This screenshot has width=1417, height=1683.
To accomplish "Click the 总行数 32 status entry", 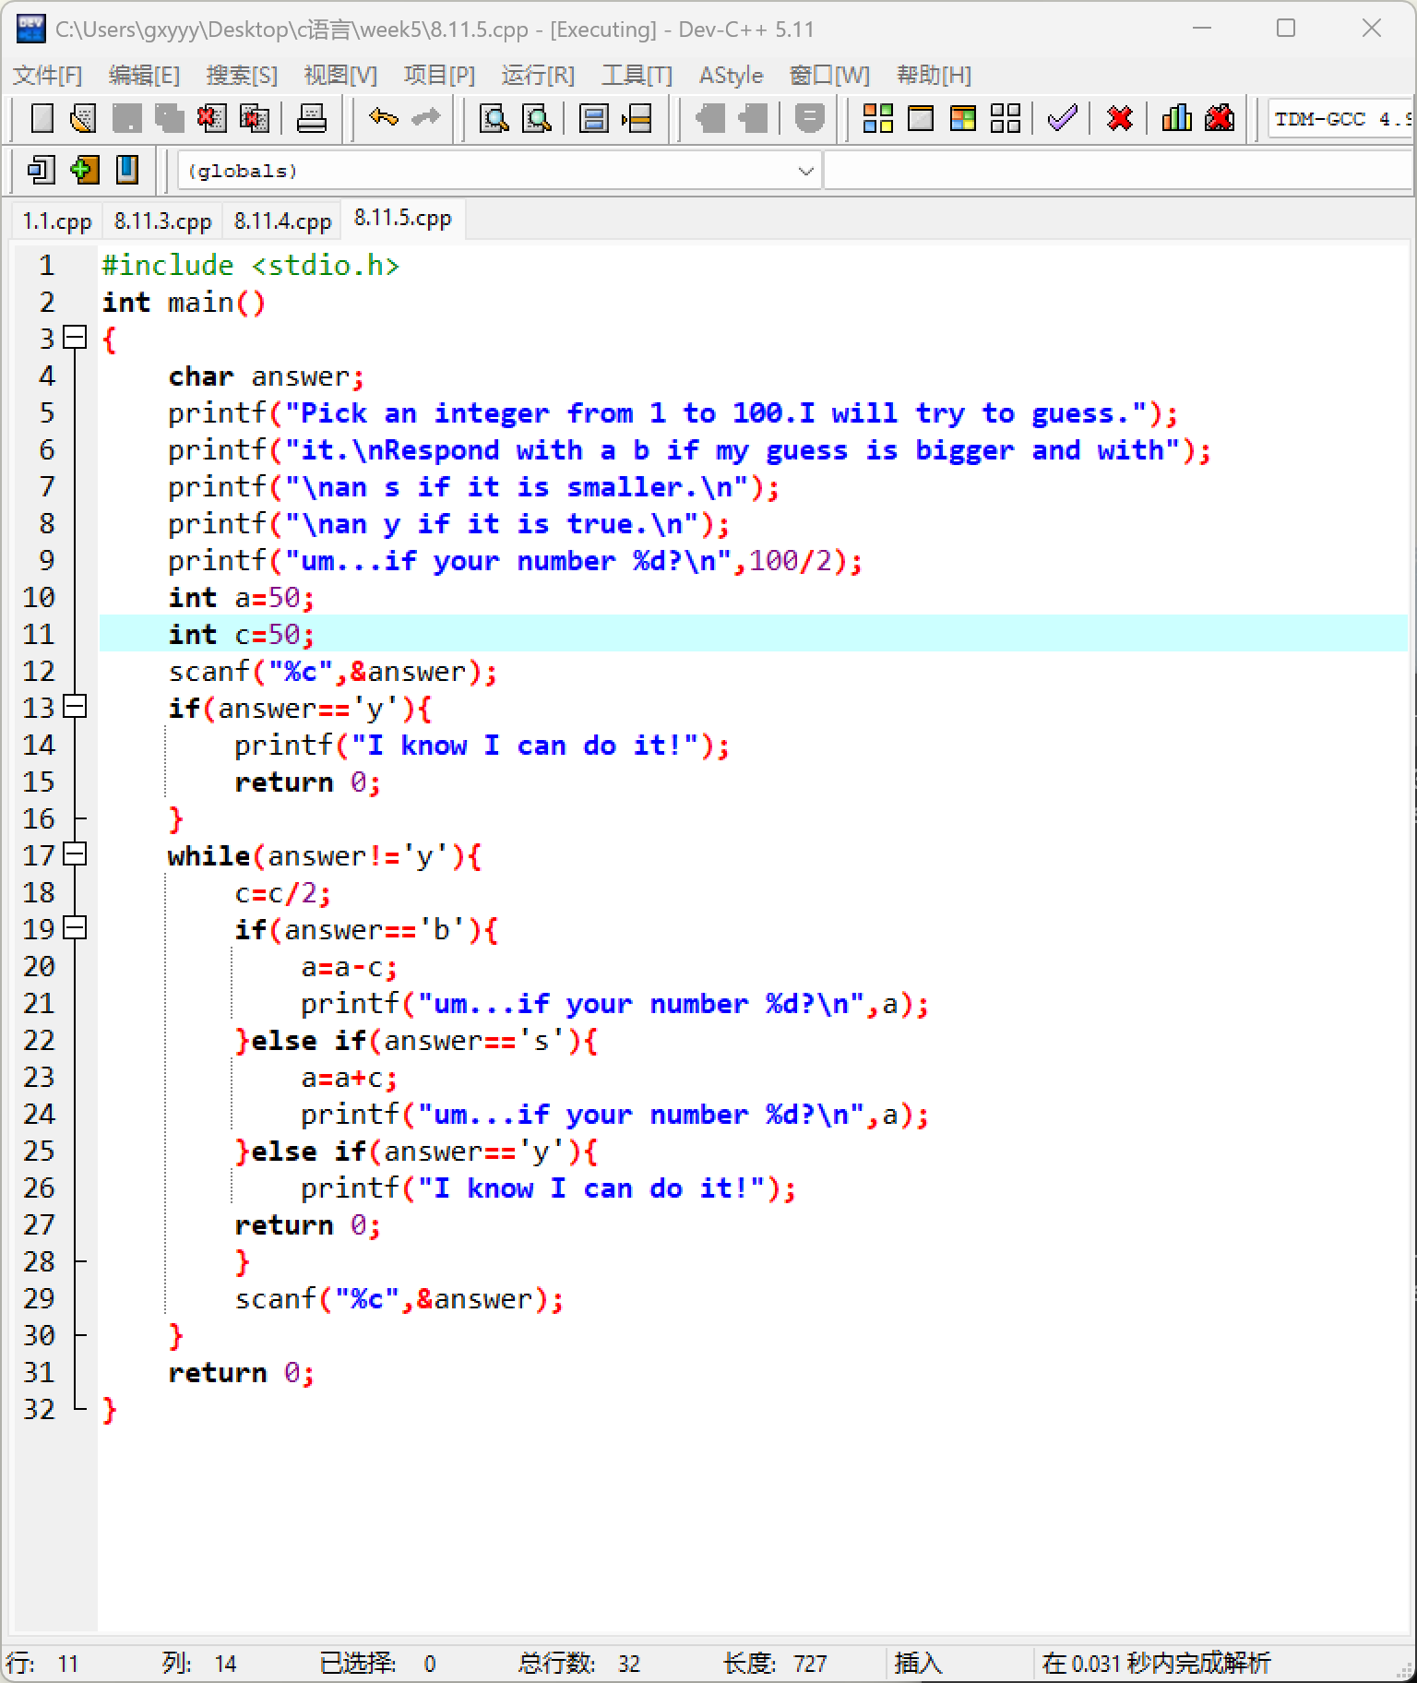I will click(578, 1663).
